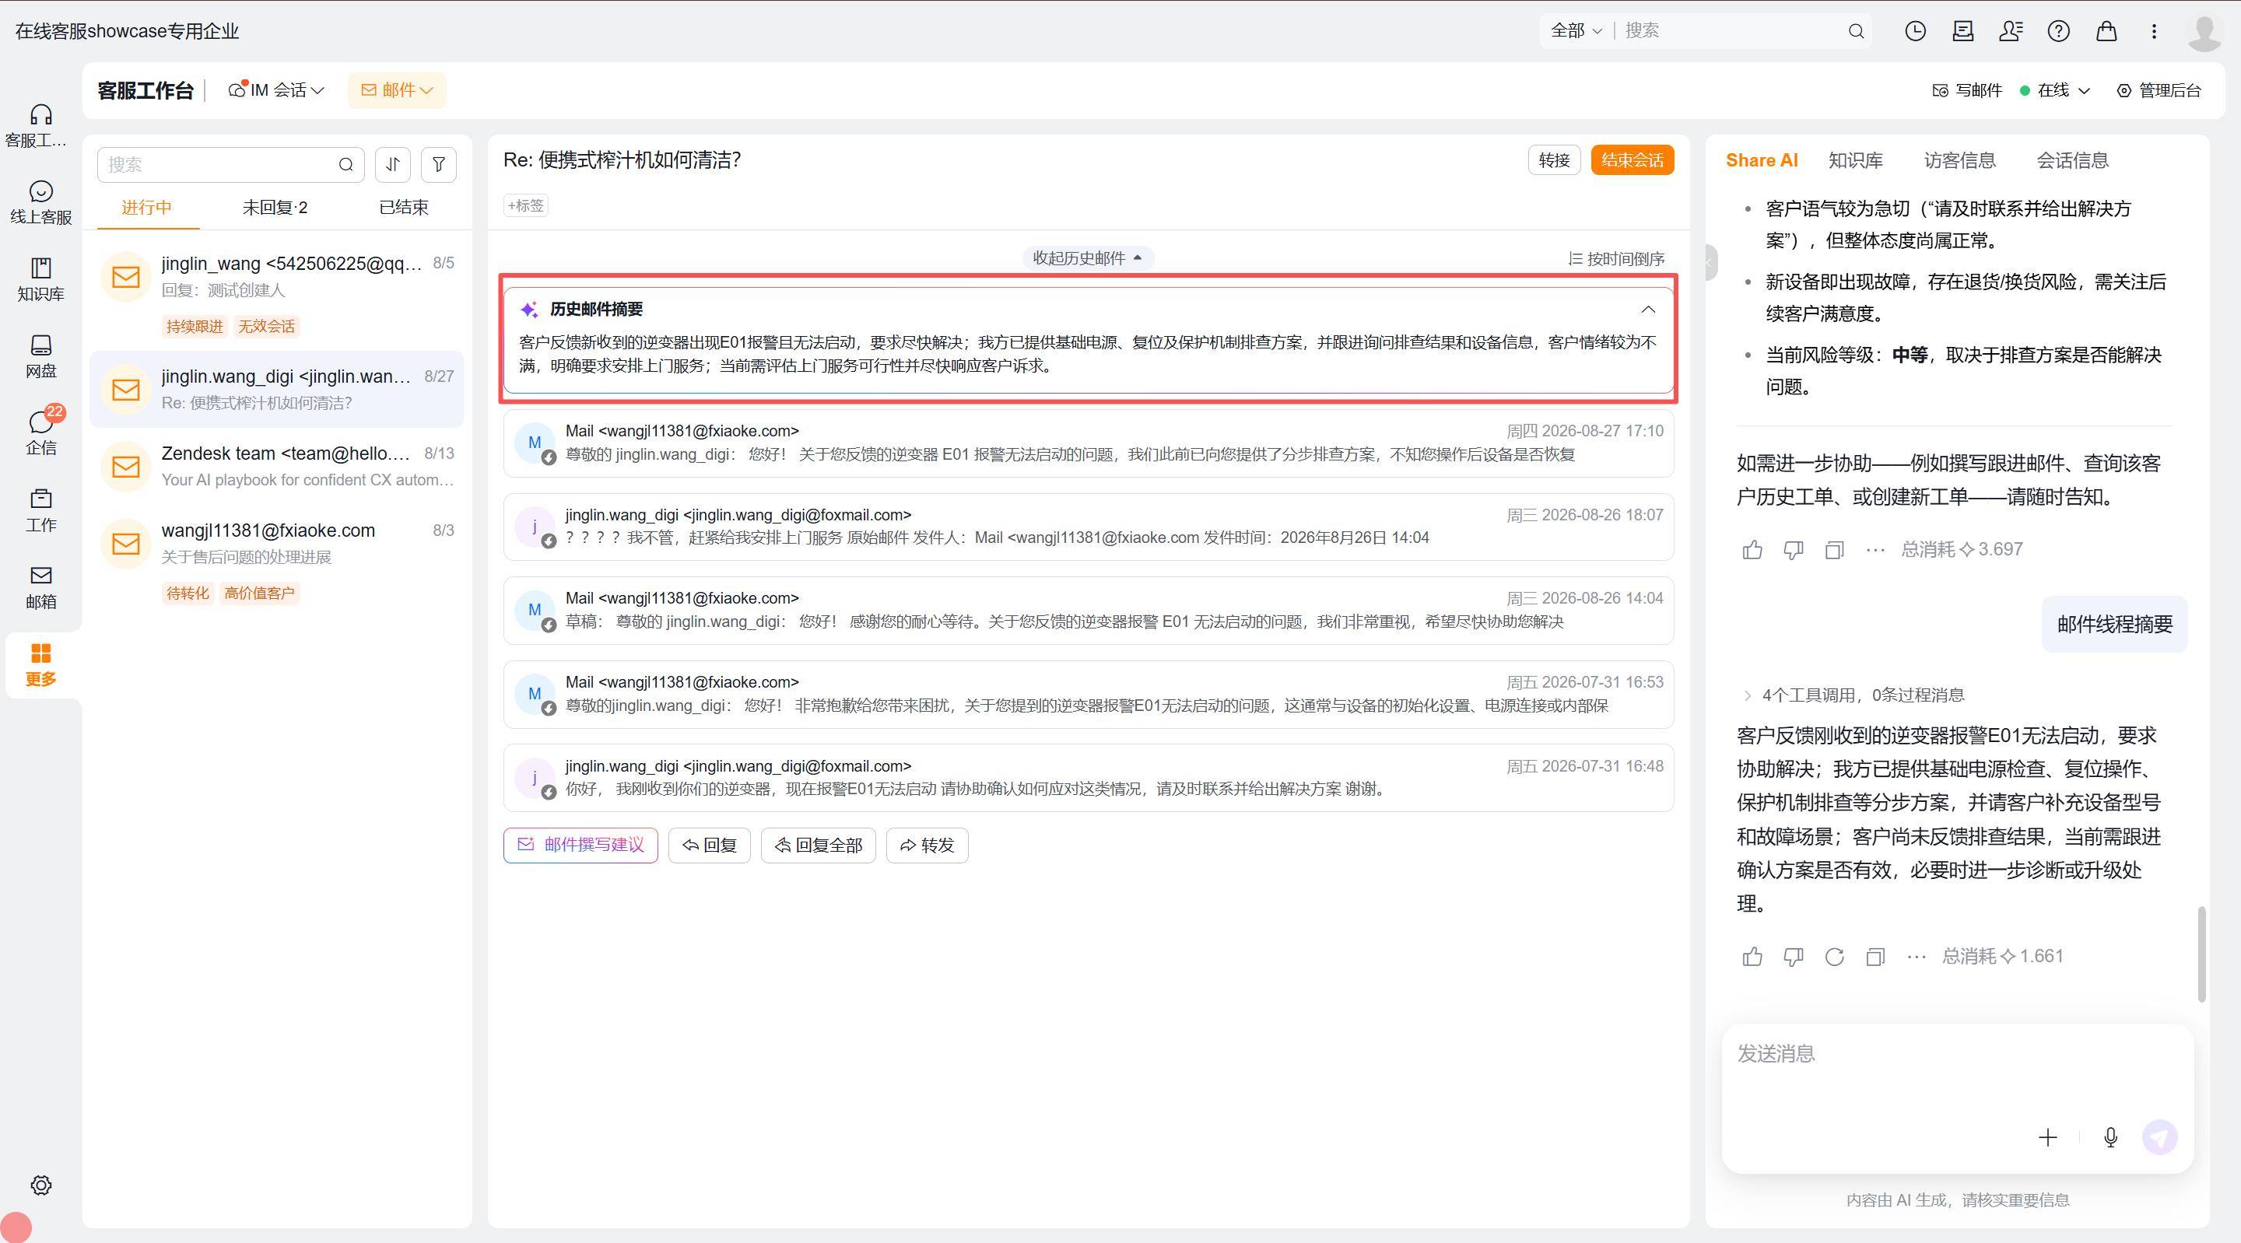
Task: Click the filter funnel icon in mail list
Action: pos(438,164)
